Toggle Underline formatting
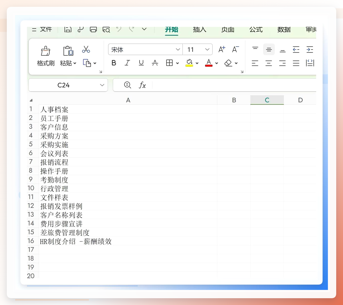The width and height of the screenshot is (343, 305). coord(141,63)
